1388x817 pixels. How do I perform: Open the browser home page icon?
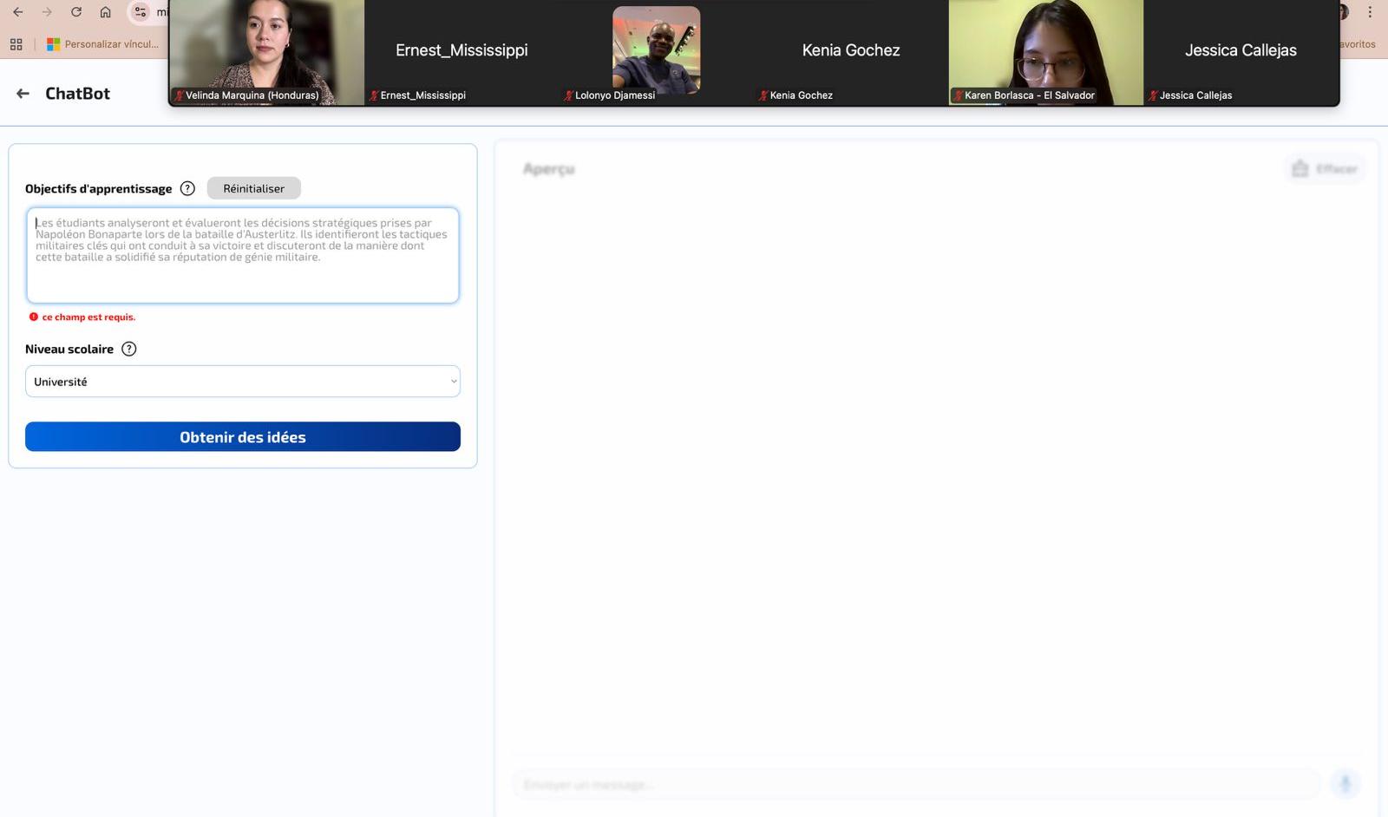pyautogui.click(x=106, y=12)
